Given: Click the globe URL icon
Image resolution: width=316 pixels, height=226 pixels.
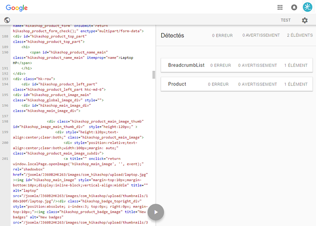Looking at the screenshot, I should pyautogui.click(x=7, y=20).
